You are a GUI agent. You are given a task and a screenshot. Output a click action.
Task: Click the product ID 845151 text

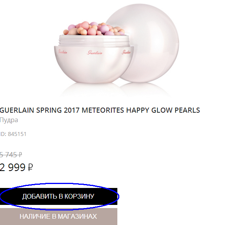click(x=13, y=134)
